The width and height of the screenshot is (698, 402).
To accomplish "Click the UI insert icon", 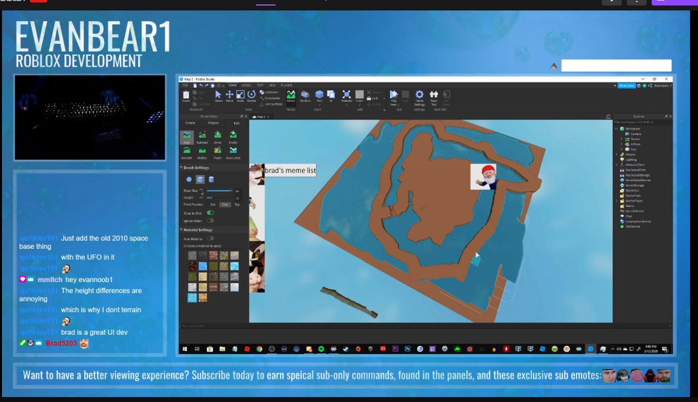I will (331, 96).
